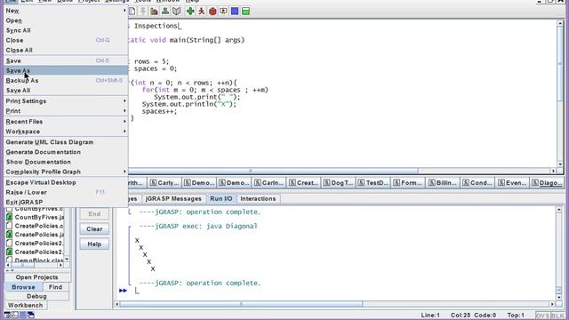
Task: Choose Exit jGRASP from the menu
Action: pyautogui.click(x=66, y=202)
